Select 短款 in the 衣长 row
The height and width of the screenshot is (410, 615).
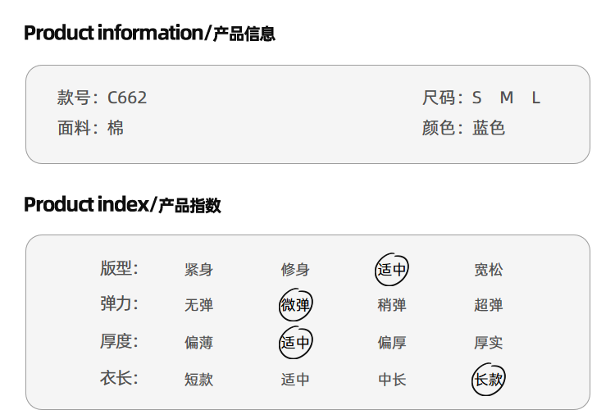click(199, 380)
